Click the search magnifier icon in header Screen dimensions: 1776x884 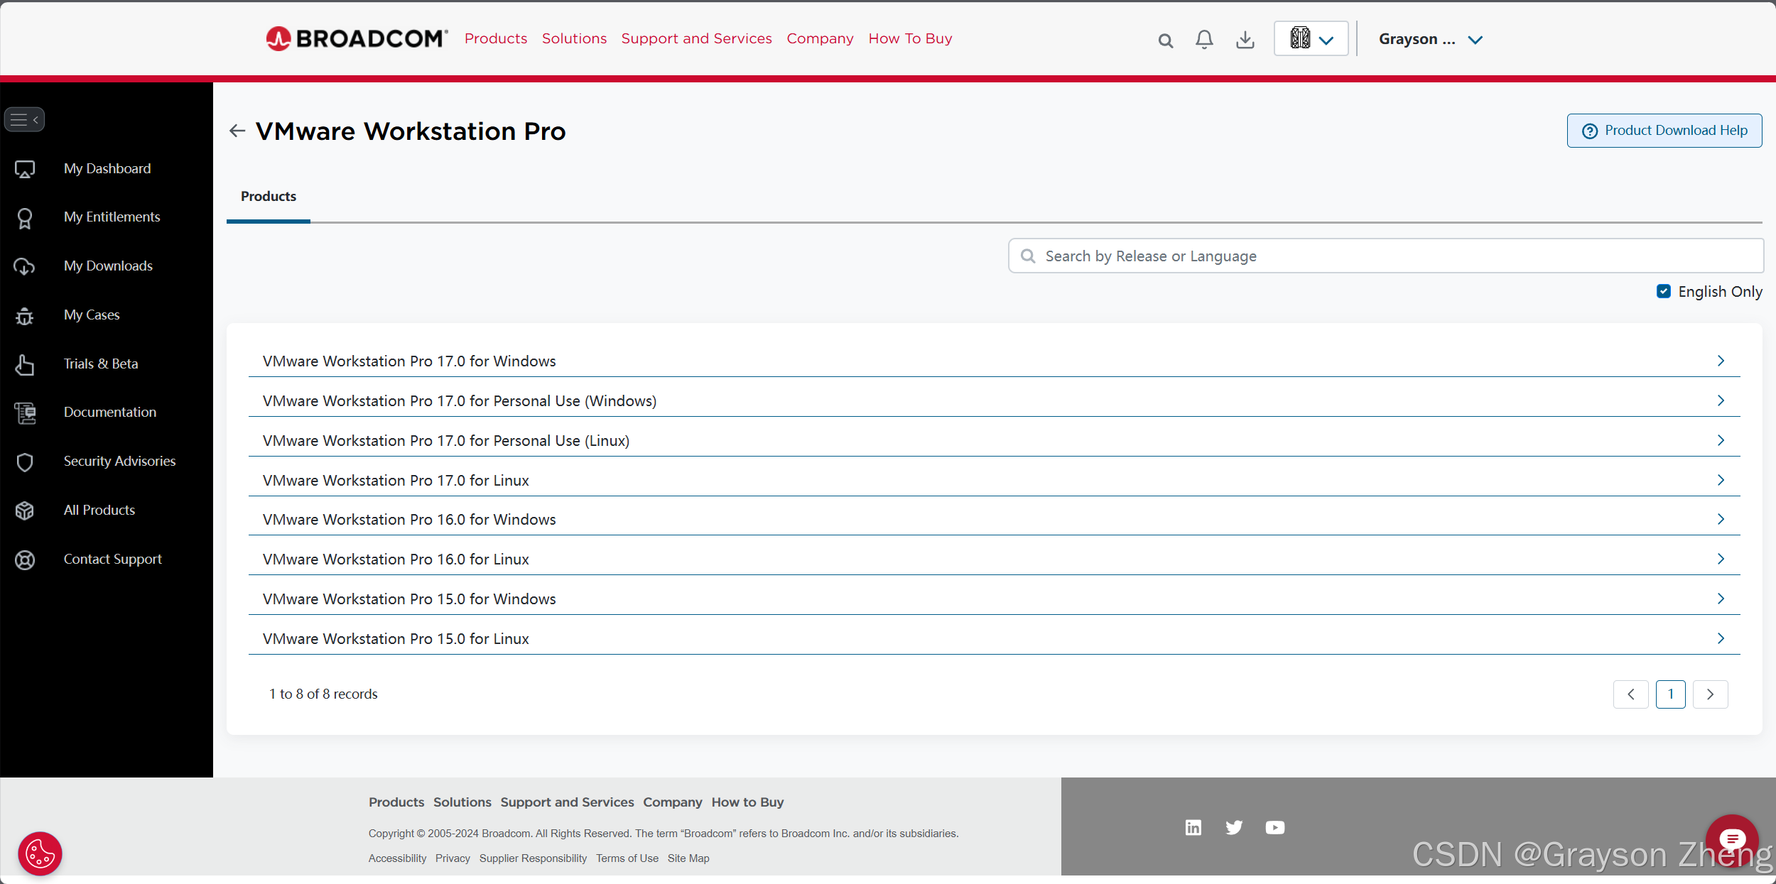(1165, 40)
